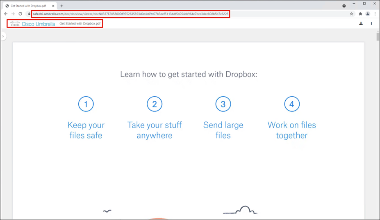Reload the current page
380x220 pixels.
[x=20, y=14]
